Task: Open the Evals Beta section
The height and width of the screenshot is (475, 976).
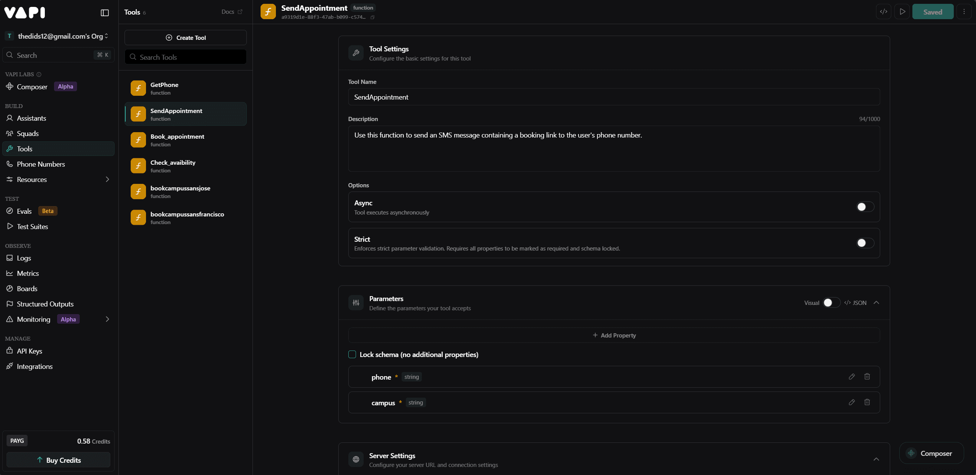Action: pos(24,211)
